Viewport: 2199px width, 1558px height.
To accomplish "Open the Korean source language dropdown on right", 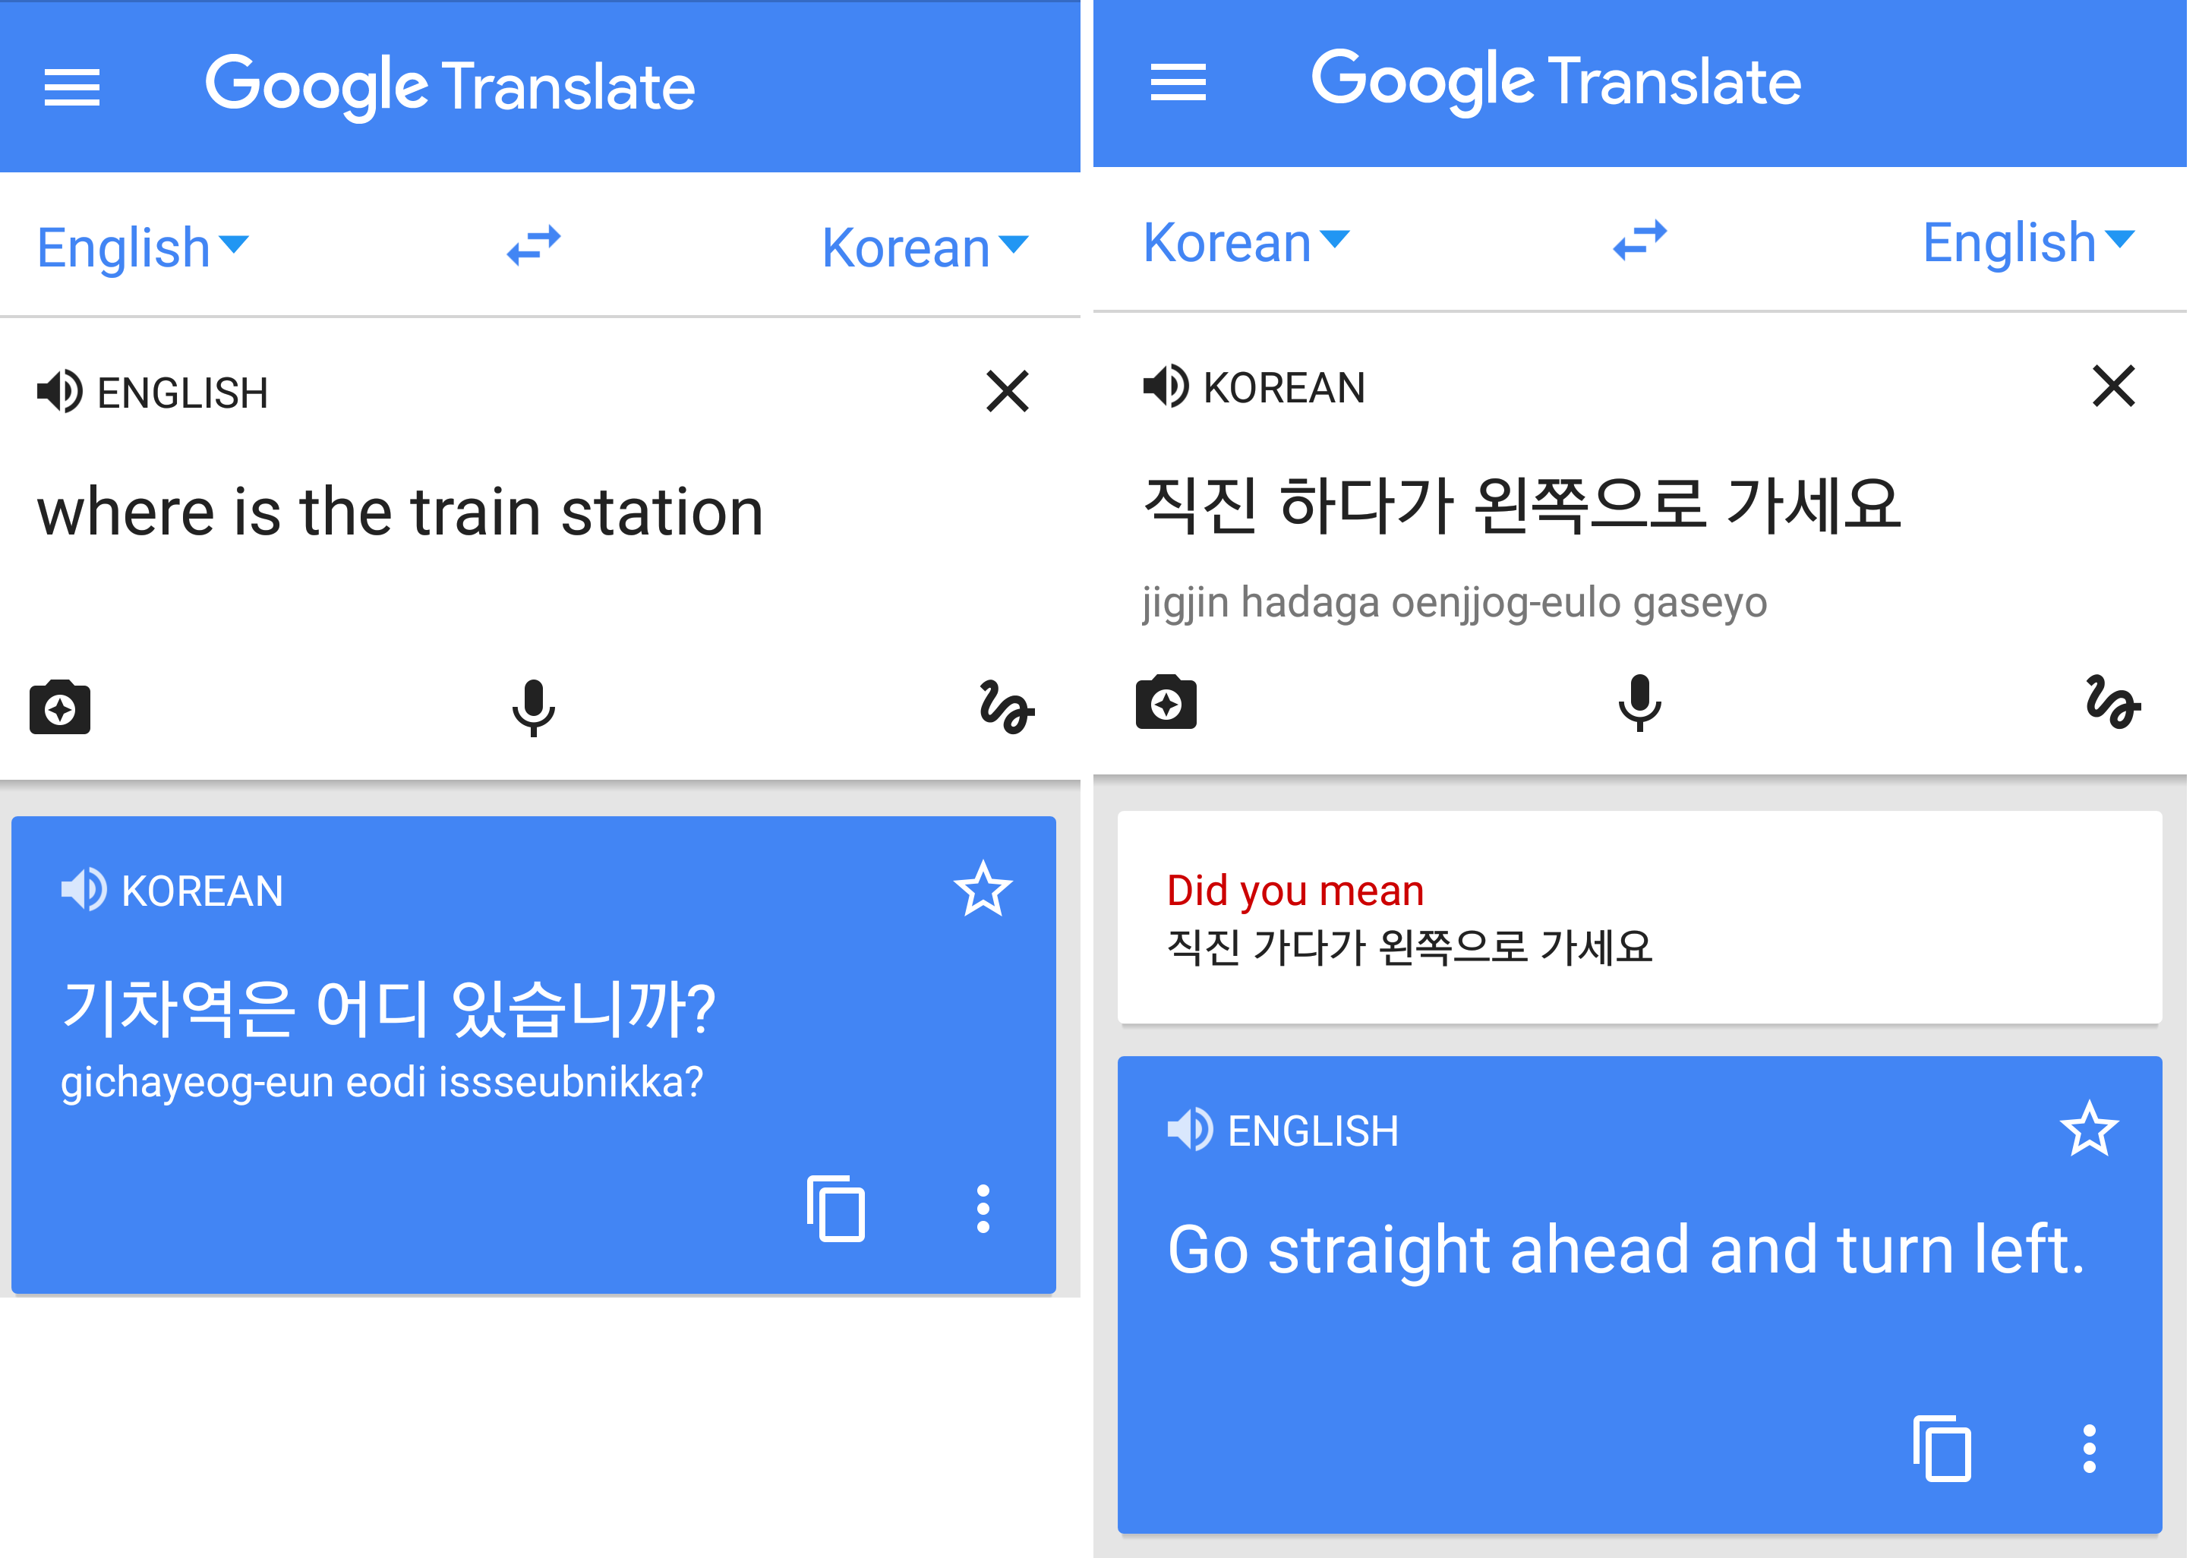I will tap(1245, 243).
